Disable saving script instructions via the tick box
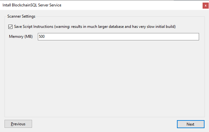This screenshot has width=209, height=132. 10,27
